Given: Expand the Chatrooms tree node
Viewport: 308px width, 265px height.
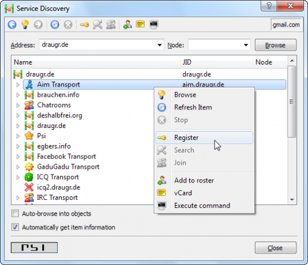Looking at the screenshot, I should pyautogui.click(x=18, y=105).
